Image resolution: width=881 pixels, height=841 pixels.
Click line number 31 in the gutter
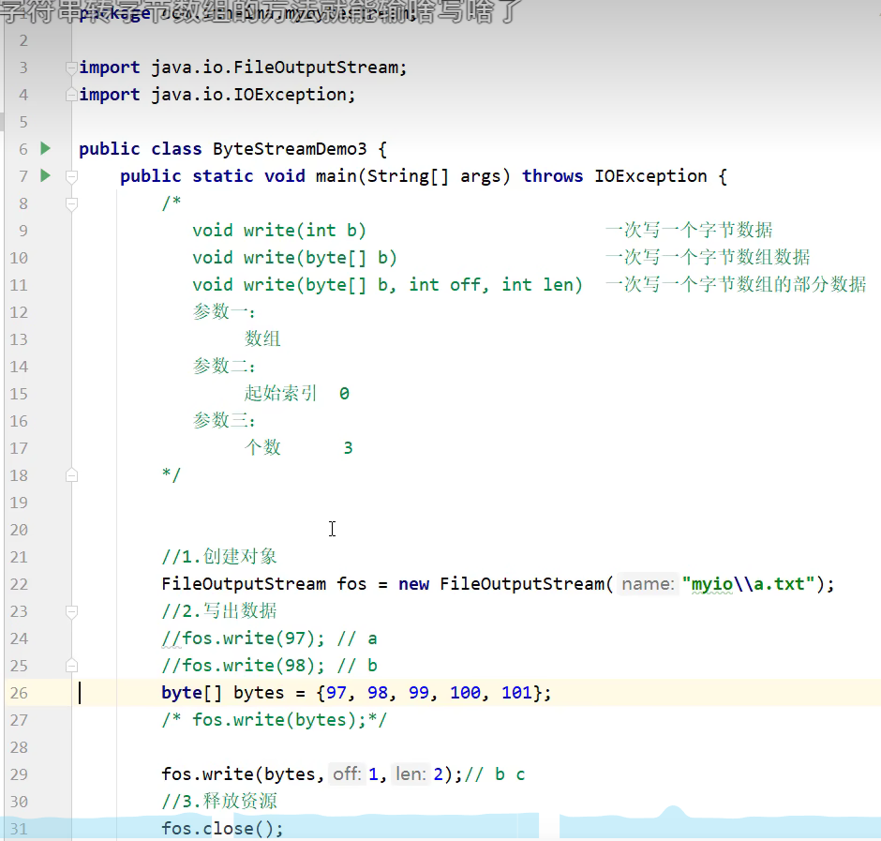click(18, 828)
